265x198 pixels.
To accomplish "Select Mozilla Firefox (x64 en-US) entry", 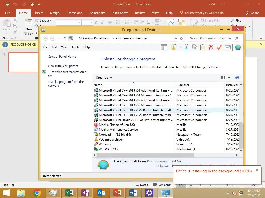I will coord(117,125).
